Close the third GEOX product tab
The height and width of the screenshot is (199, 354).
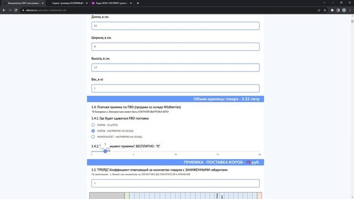[x=131, y=3]
